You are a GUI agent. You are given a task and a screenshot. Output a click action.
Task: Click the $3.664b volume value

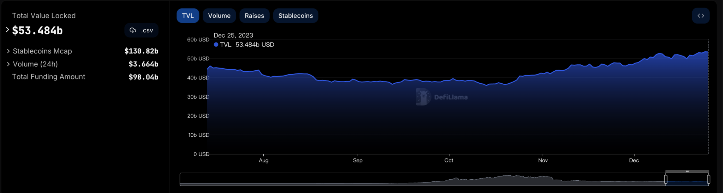[144, 64]
